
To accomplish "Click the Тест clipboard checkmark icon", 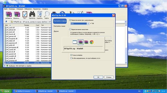I will [x=25, y=14].
